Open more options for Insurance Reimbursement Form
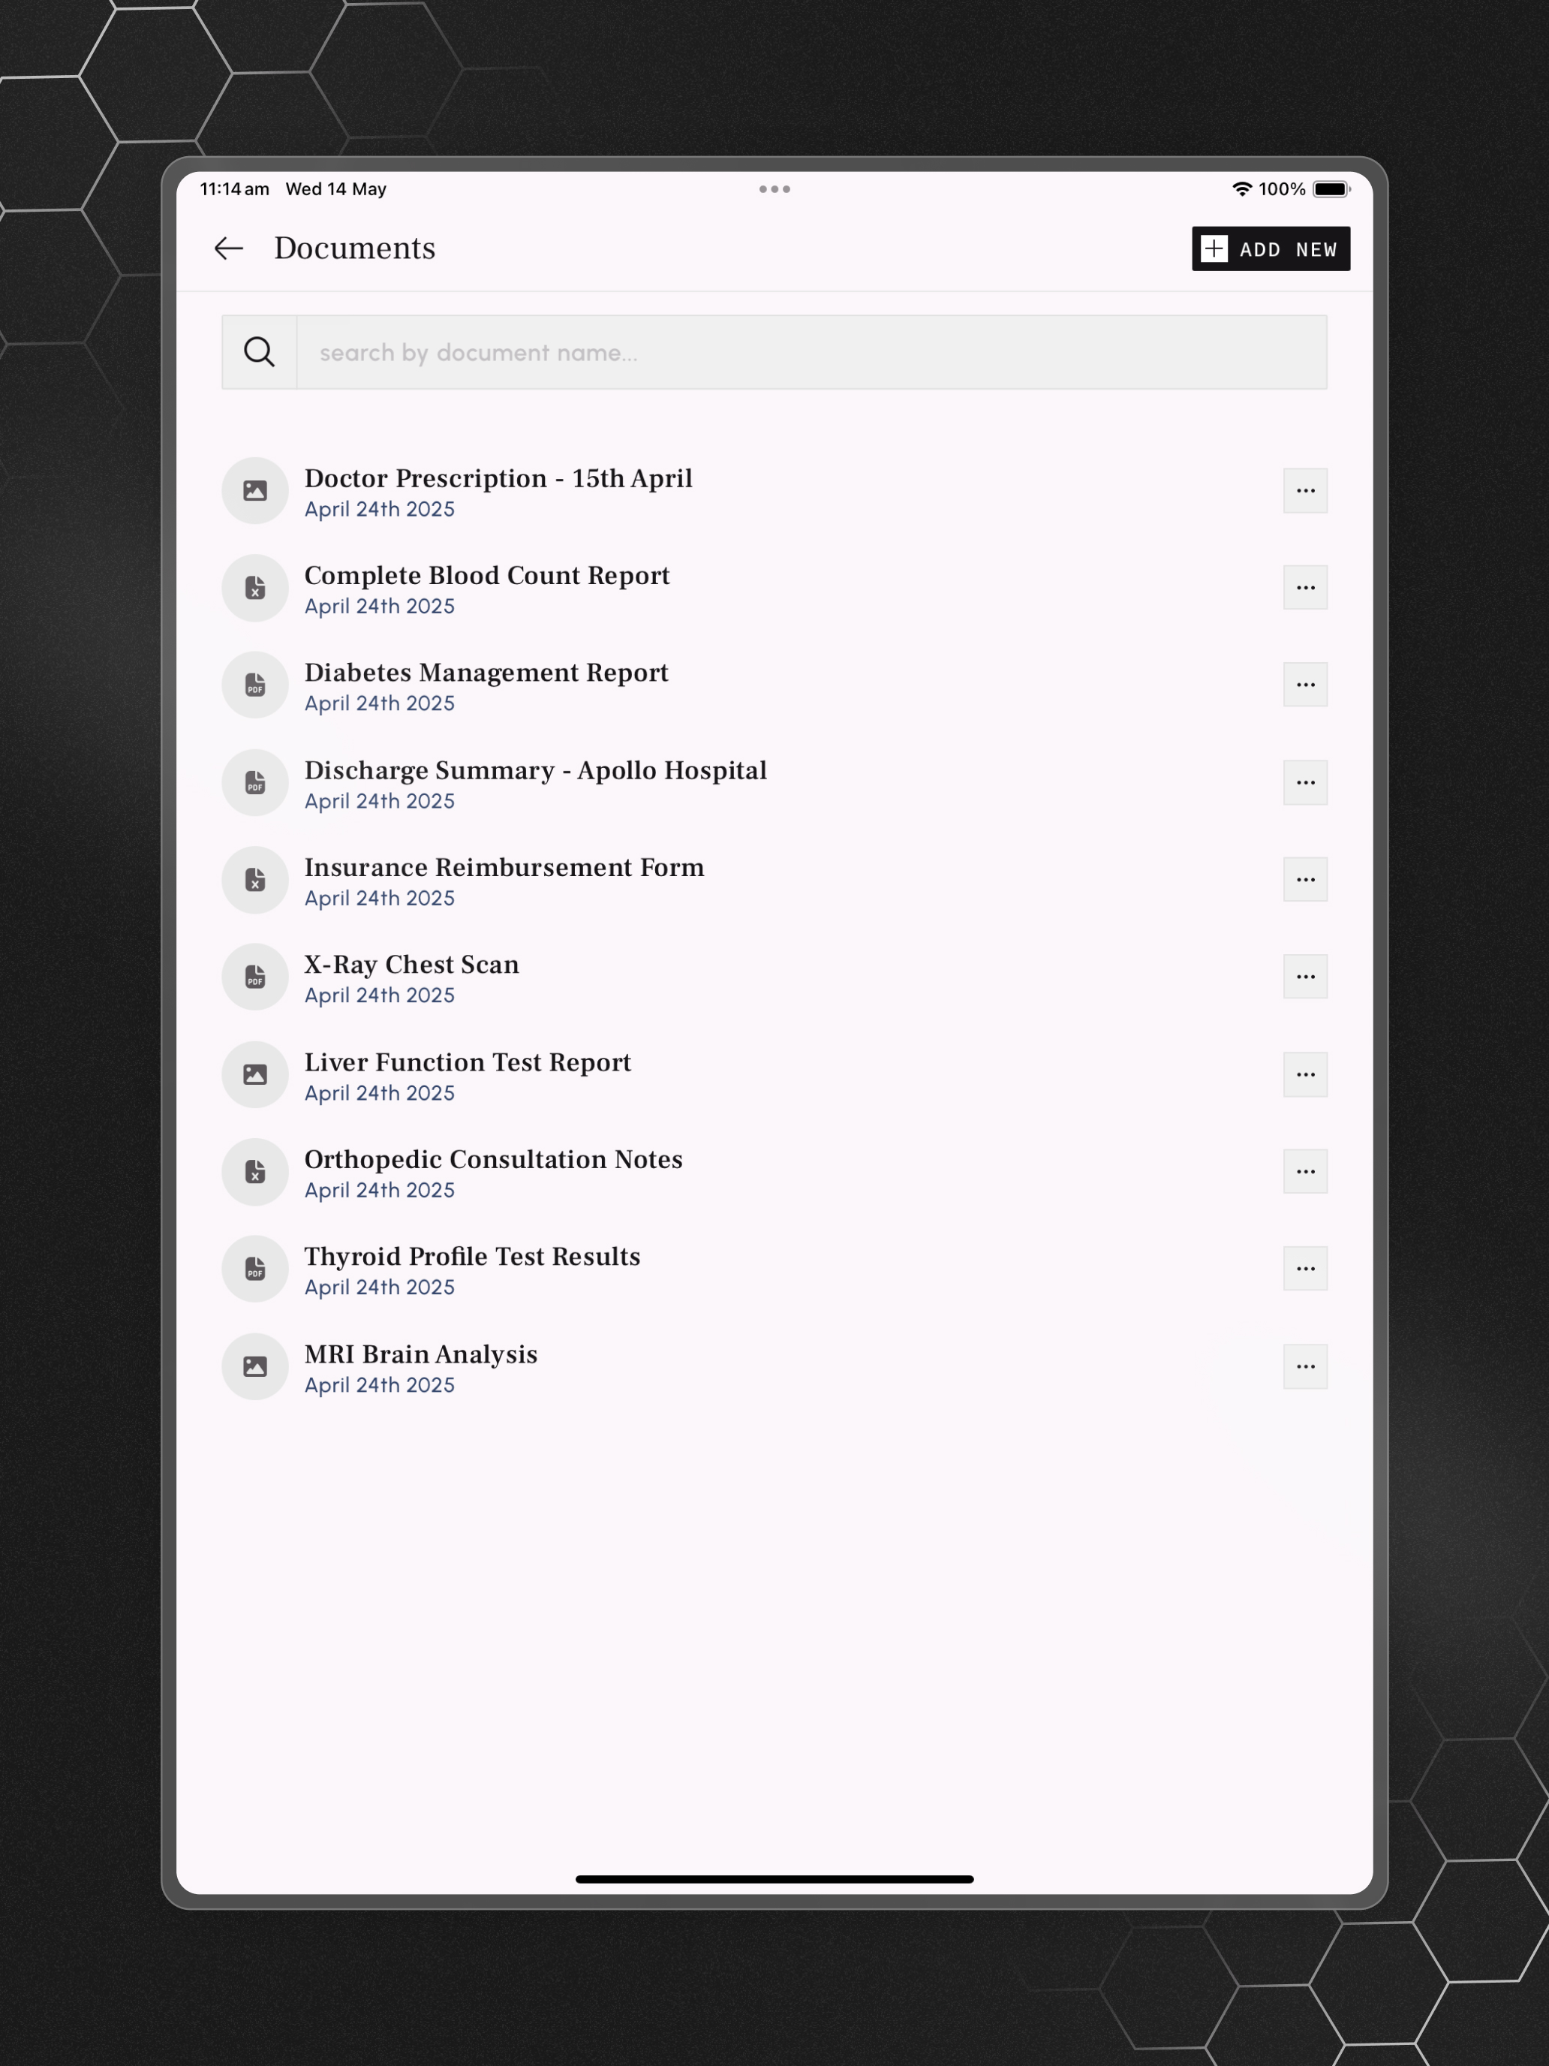Image resolution: width=1549 pixels, height=2066 pixels. point(1305,880)
